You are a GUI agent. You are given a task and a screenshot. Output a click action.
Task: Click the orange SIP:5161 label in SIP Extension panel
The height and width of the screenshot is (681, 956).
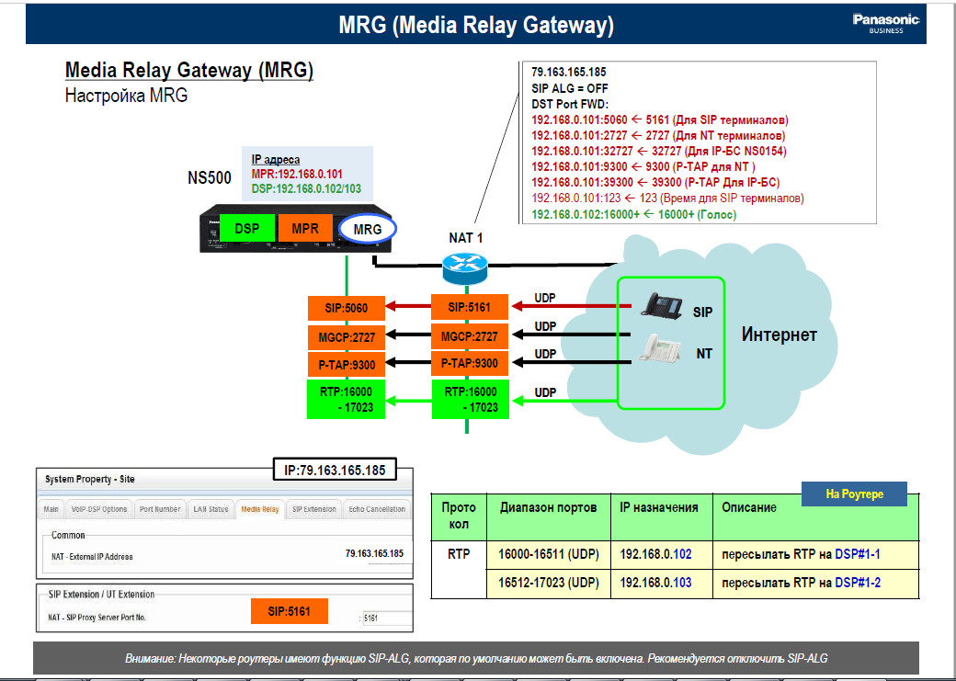coord(289,611)
